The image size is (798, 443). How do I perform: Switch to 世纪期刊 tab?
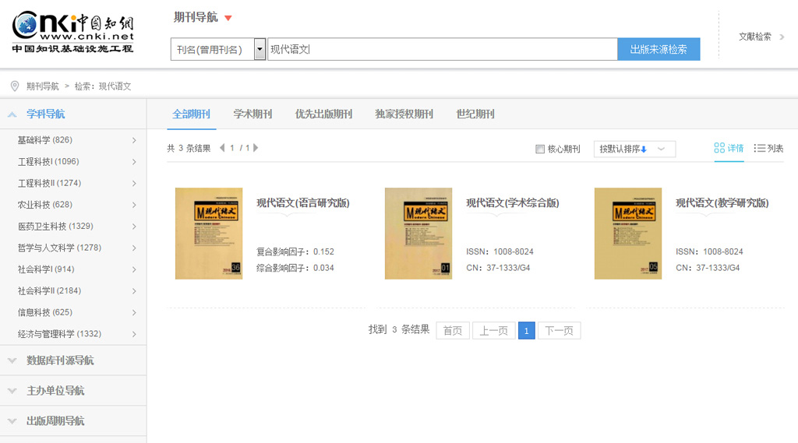475,114
